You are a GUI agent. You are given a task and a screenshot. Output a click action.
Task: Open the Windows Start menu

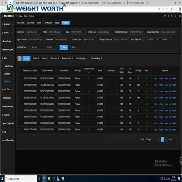[x=2, y=179]
